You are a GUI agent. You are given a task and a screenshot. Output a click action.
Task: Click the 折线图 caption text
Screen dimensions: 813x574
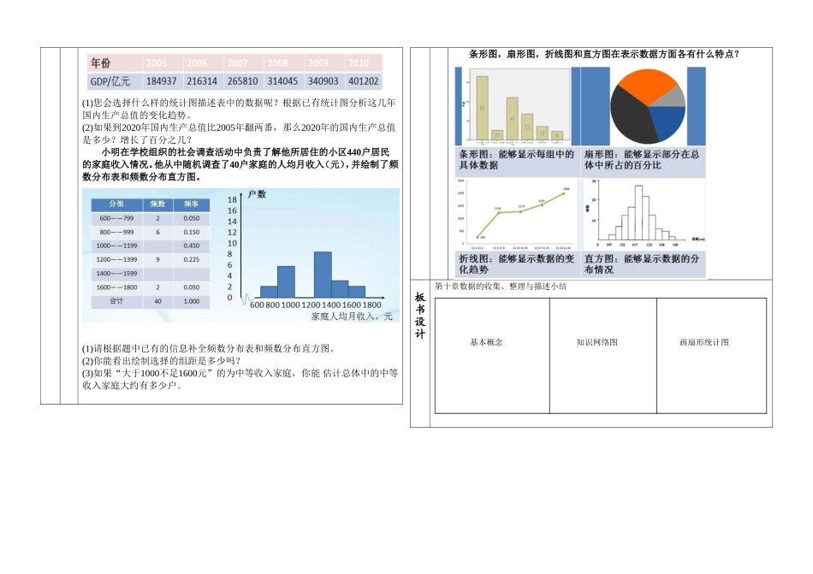516,263
